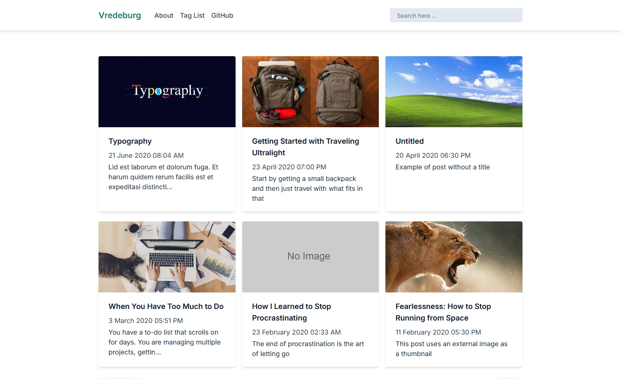The height and width of the screenshot is (380, 621).
Task: Click excerpt 'You have a to-do list that scrolls'
Action: [x=164, y=342]
